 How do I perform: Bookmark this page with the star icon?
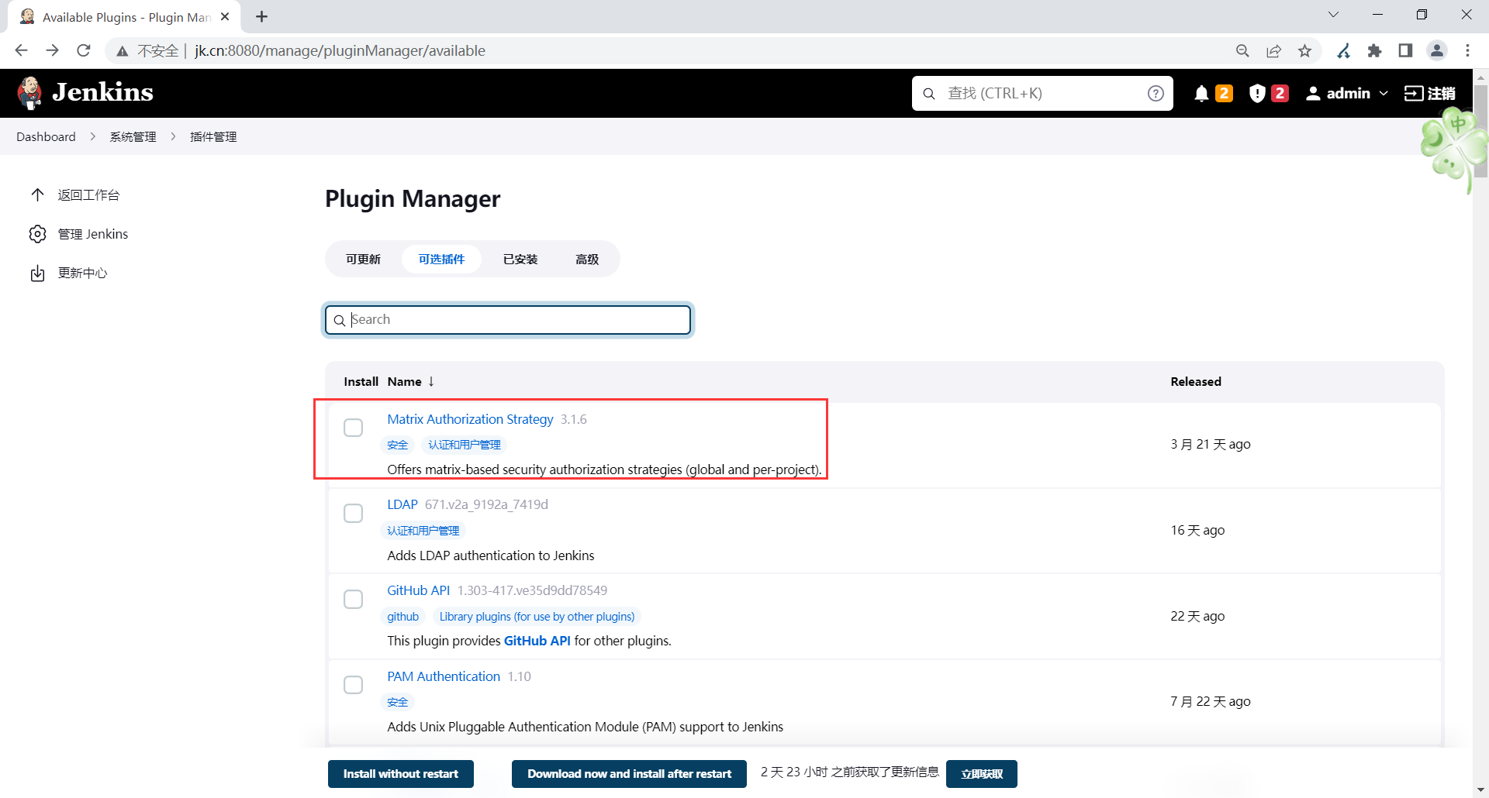coord(1305,50)
